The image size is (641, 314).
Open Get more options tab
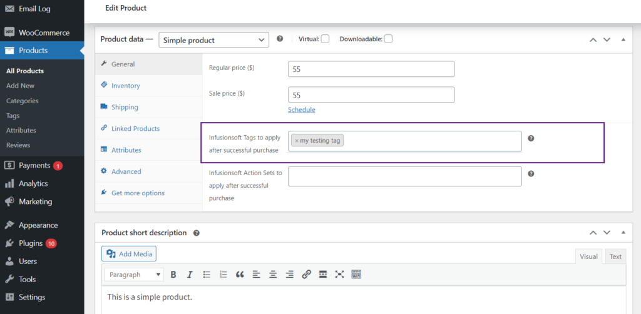pos(149,193)
